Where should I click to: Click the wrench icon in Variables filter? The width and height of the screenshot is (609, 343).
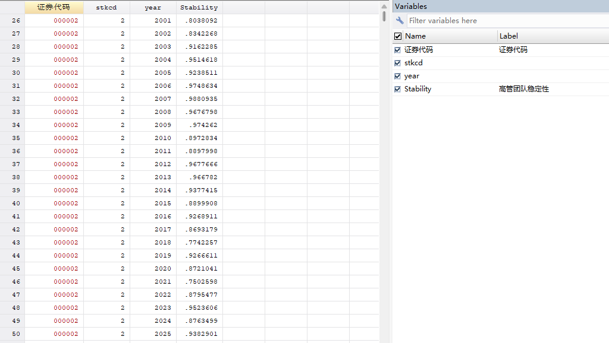(x=400, y=21)
